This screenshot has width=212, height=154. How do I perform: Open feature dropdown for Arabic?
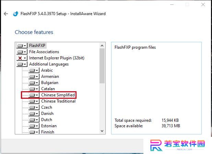click(34, 70)
